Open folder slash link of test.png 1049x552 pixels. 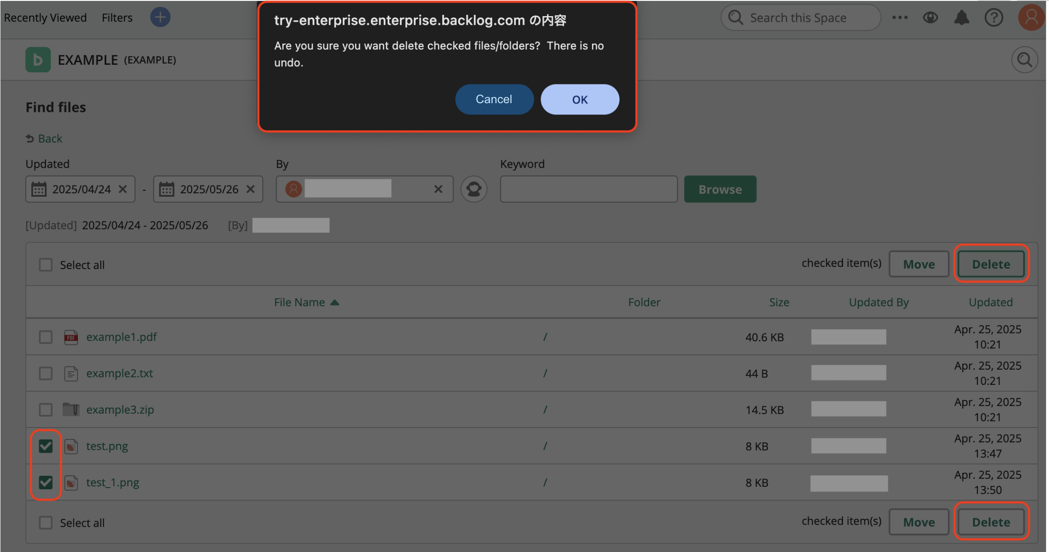click(545, 446)
